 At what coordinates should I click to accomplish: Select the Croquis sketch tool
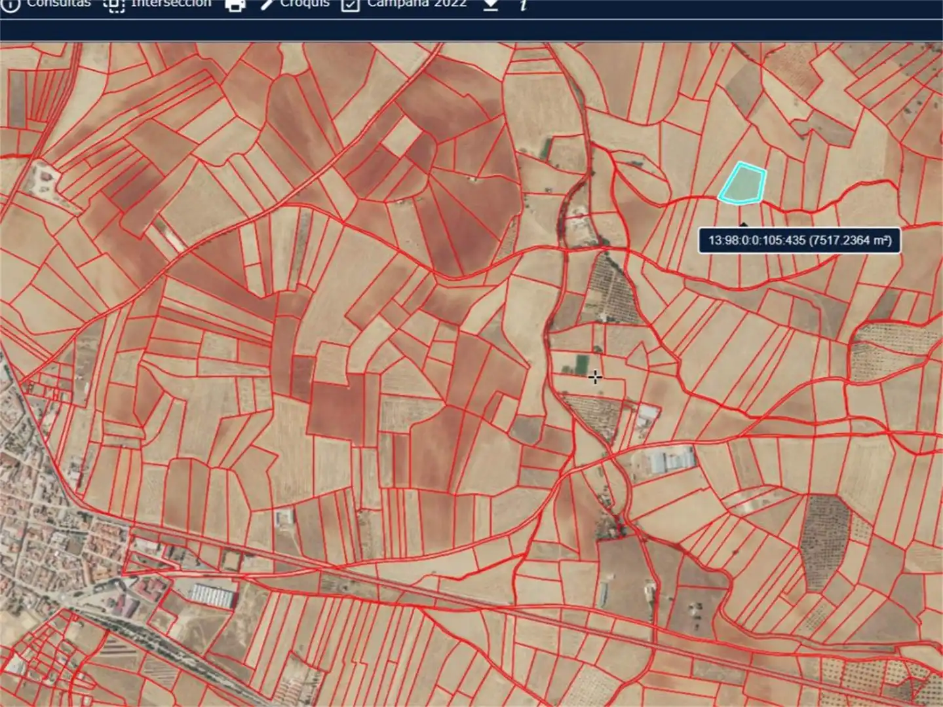point(295,4)
